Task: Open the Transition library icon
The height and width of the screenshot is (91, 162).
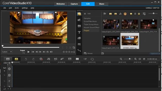Action: point(79,26)
